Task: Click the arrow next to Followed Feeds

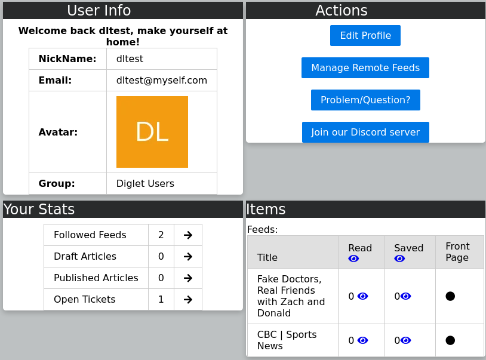Action: [187, 235]
